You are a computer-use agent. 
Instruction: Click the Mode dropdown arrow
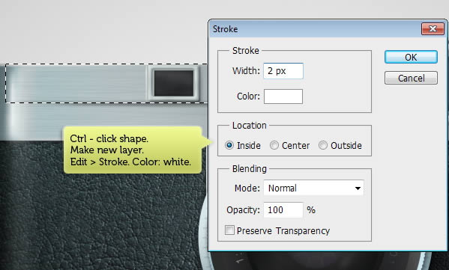358,188
